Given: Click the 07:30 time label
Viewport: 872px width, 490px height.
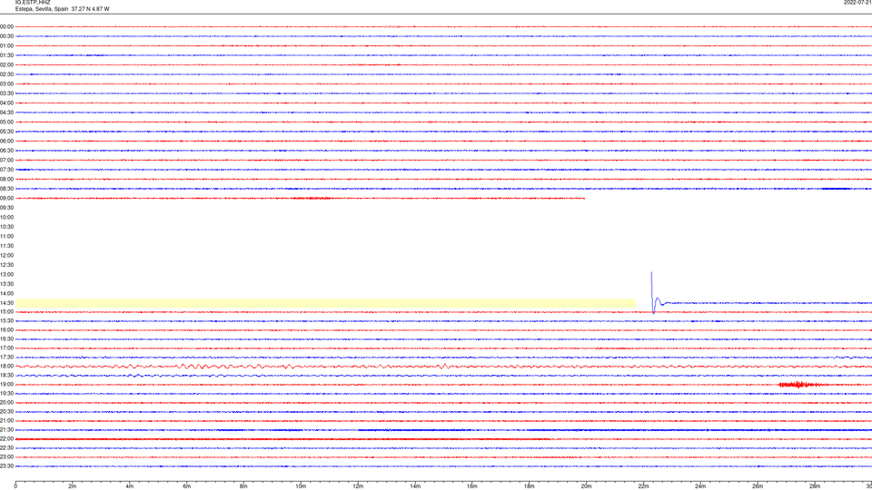Looking at the screenshot, I should pyautogui.click(x=6, y=170).
